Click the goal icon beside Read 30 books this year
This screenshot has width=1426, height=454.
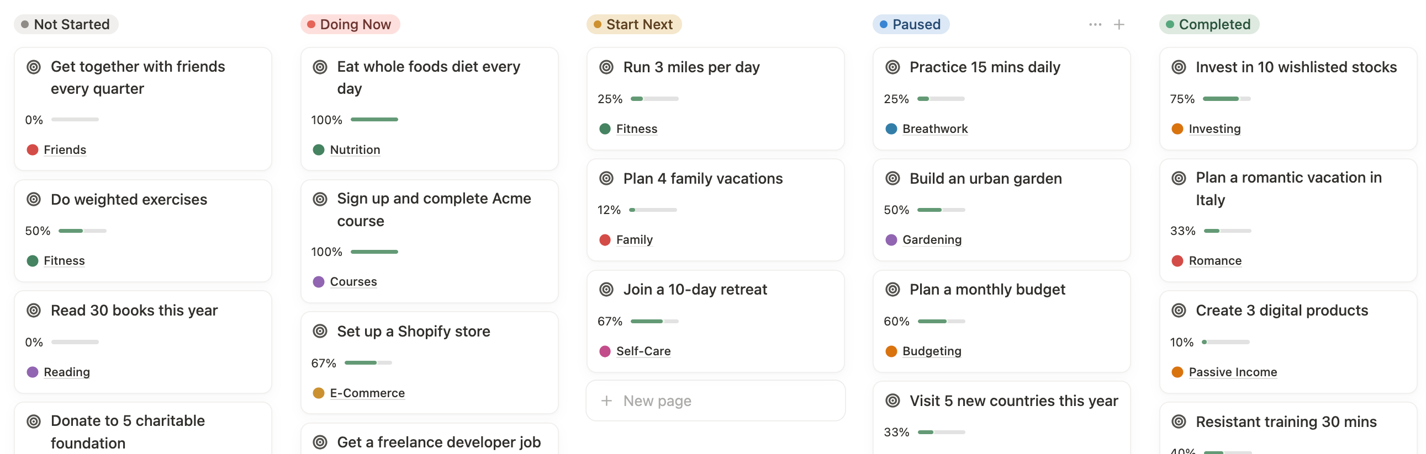click(x=34, y=310)
